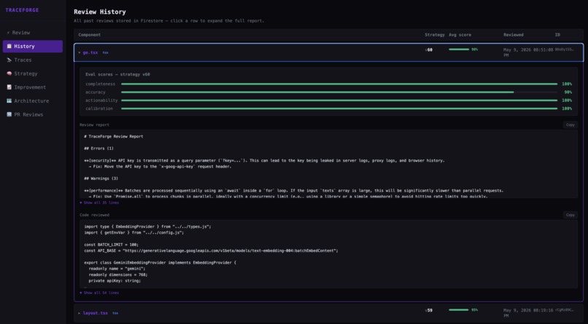Click the v59 strategy value in layout.tsx row
Viewport: 588px width, 324px height.
pos(429,310)
